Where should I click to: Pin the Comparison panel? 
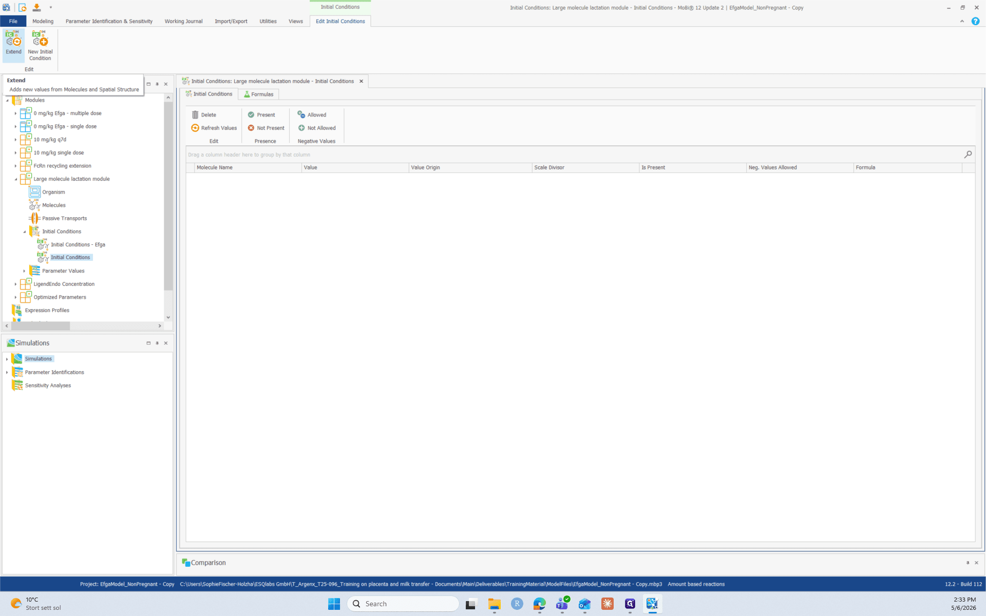coord(968,563)
